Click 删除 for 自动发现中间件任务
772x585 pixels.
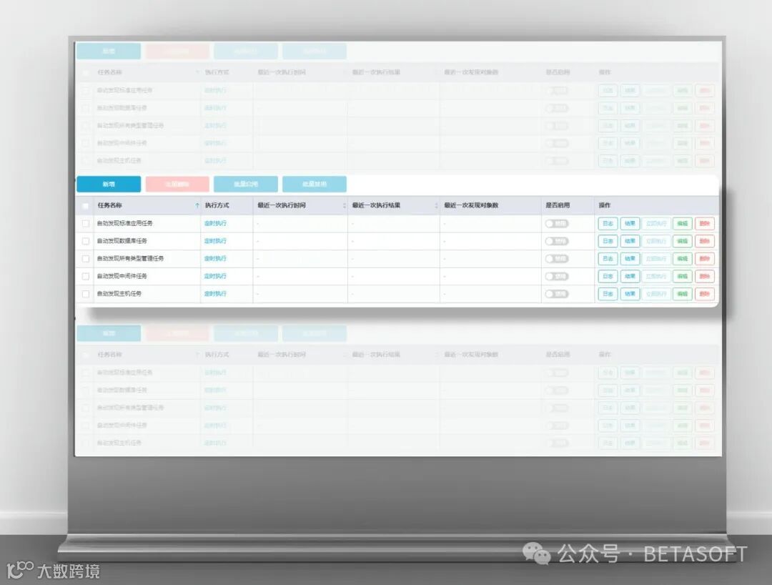click(x=705, y=276)
